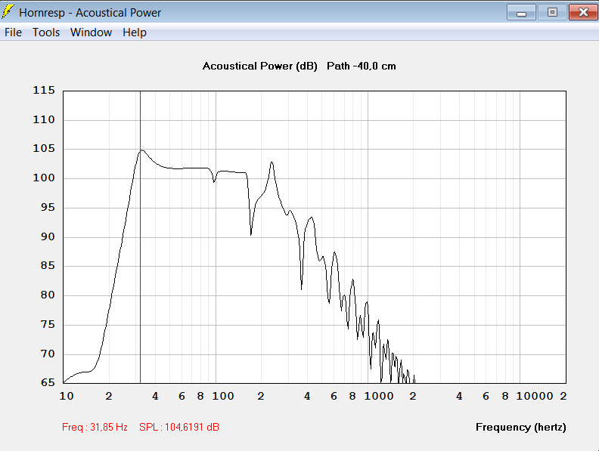Open the Tools menu

point(46,32)
